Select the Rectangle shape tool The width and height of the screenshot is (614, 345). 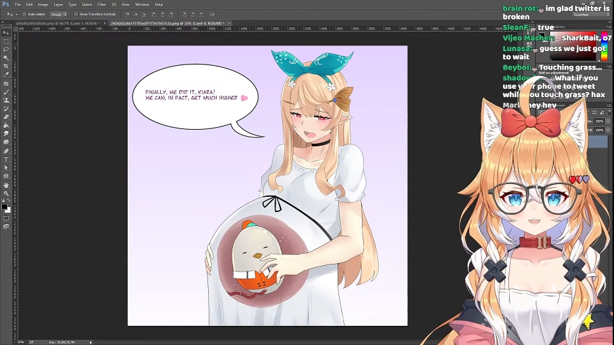[6, 176]
